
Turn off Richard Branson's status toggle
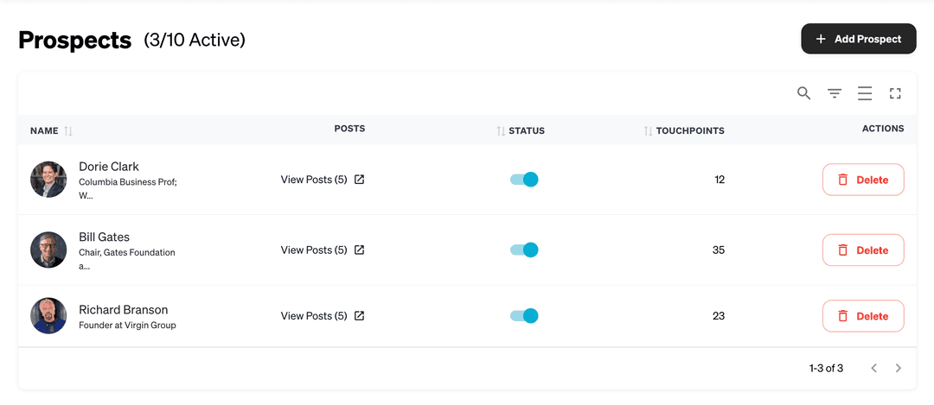click(x=524, y=316)
